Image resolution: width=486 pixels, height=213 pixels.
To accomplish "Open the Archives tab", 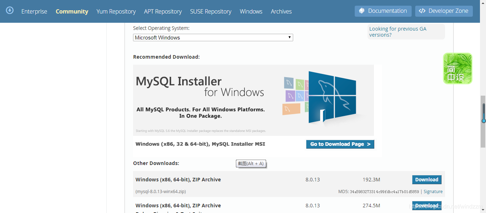I will tap(281, 11).
